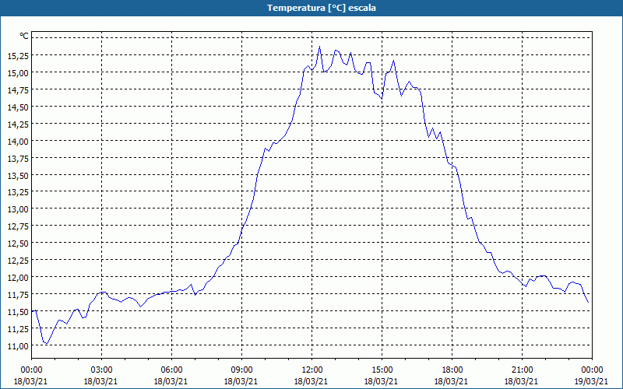The image size is (623, 389).
Task: Click the °C unit label on the y-axis
Action: pyautogui.click(x=24, y=37)
